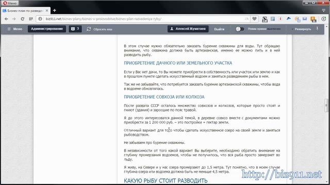
Task: Click heading КАКУЮ РЫБУ СТОИТ РАЗВОДИТЬ
Action: click(166, 180)
